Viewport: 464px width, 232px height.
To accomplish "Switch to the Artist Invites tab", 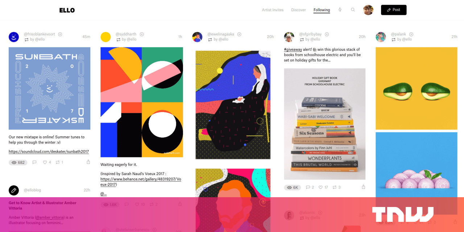I will tap(273, 10).
